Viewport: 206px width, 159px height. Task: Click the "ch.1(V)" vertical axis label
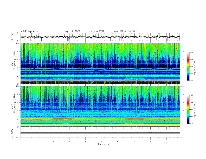[x=12, y=37]
